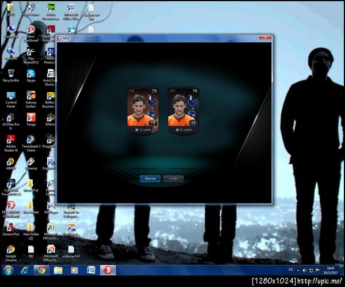Open the Acer folder on desktop
The width and height of the screenshot is (345, 287).
11,10
